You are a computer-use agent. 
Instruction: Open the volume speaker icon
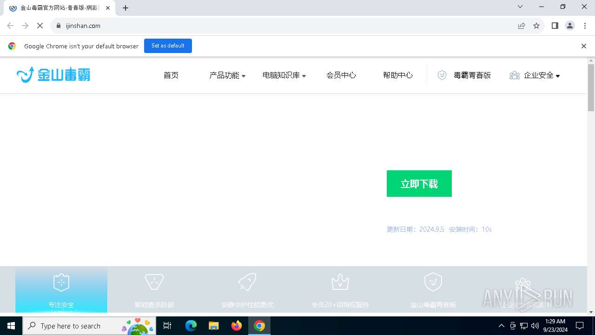click(535, 326)
